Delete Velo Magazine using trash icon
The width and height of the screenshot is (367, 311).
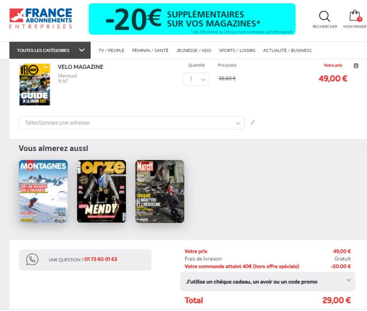tap(356, 66)
